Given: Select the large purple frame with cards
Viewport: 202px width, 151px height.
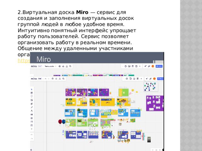Looking at the screenshot, I should (x=155, y=103).
